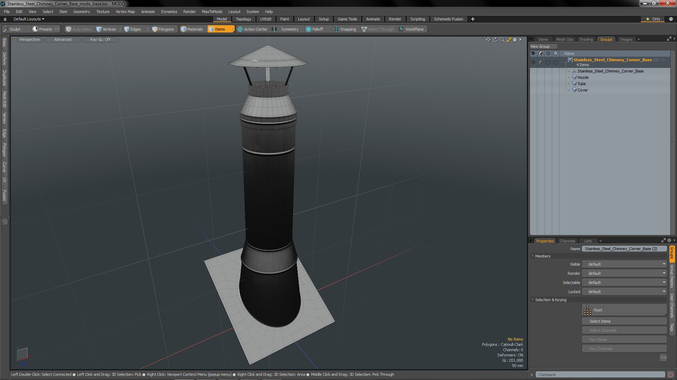
Task: Maximize the Groups panel
Action: 669,39
